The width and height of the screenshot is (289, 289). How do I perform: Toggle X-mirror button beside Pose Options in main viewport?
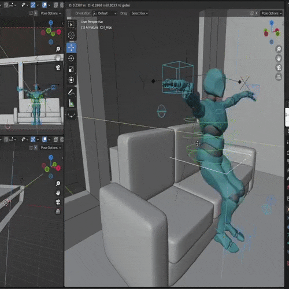[x=257, y=13]
